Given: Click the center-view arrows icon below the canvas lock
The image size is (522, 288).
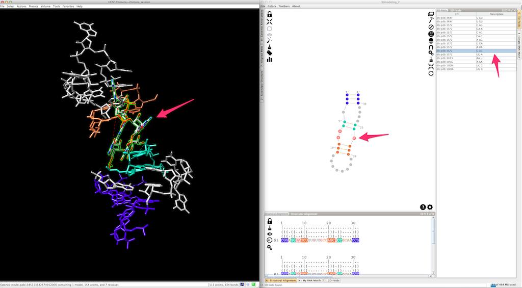Looking at the screenshot, I should [269, 21].
